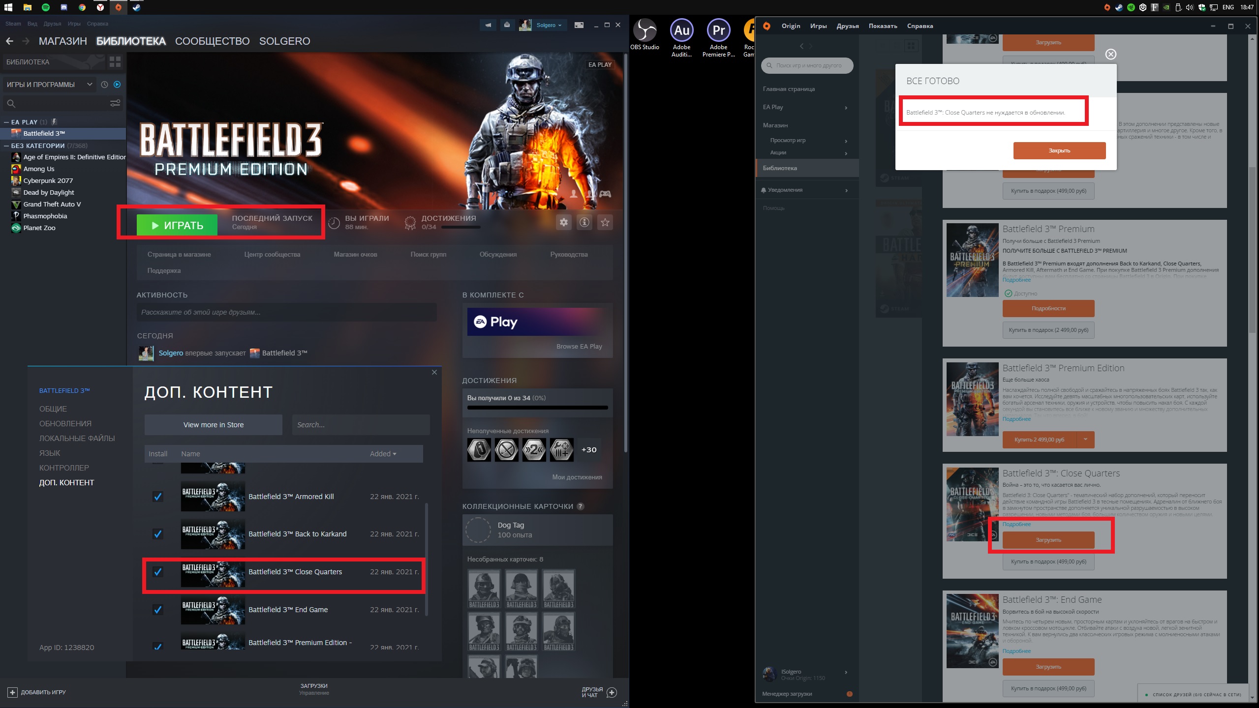The image size is (1259, 708).
Task: Toggle Back to Karkand DLC checkbox
Action: 158,534
